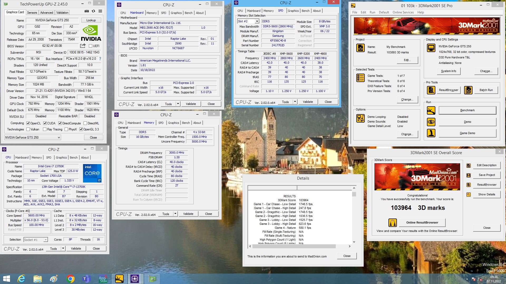The height and width of the screenshot is (284, 506).
Task: Click GPU-Z screenshot camera icon
Action: coord(86,11)
